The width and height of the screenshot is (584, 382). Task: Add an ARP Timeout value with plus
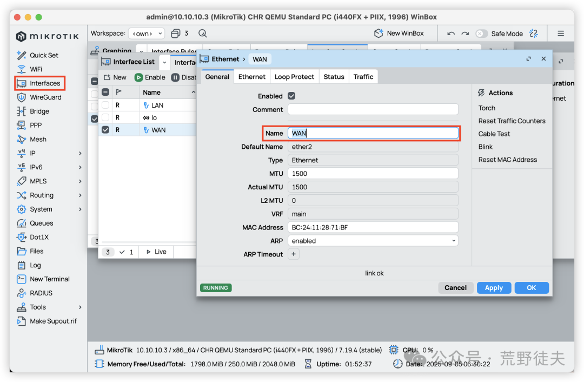(x=294, y=254)
